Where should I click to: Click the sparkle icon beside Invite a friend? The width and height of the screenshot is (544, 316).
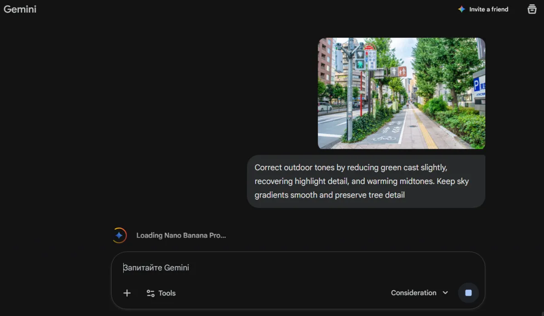click(x=461, y=9)
